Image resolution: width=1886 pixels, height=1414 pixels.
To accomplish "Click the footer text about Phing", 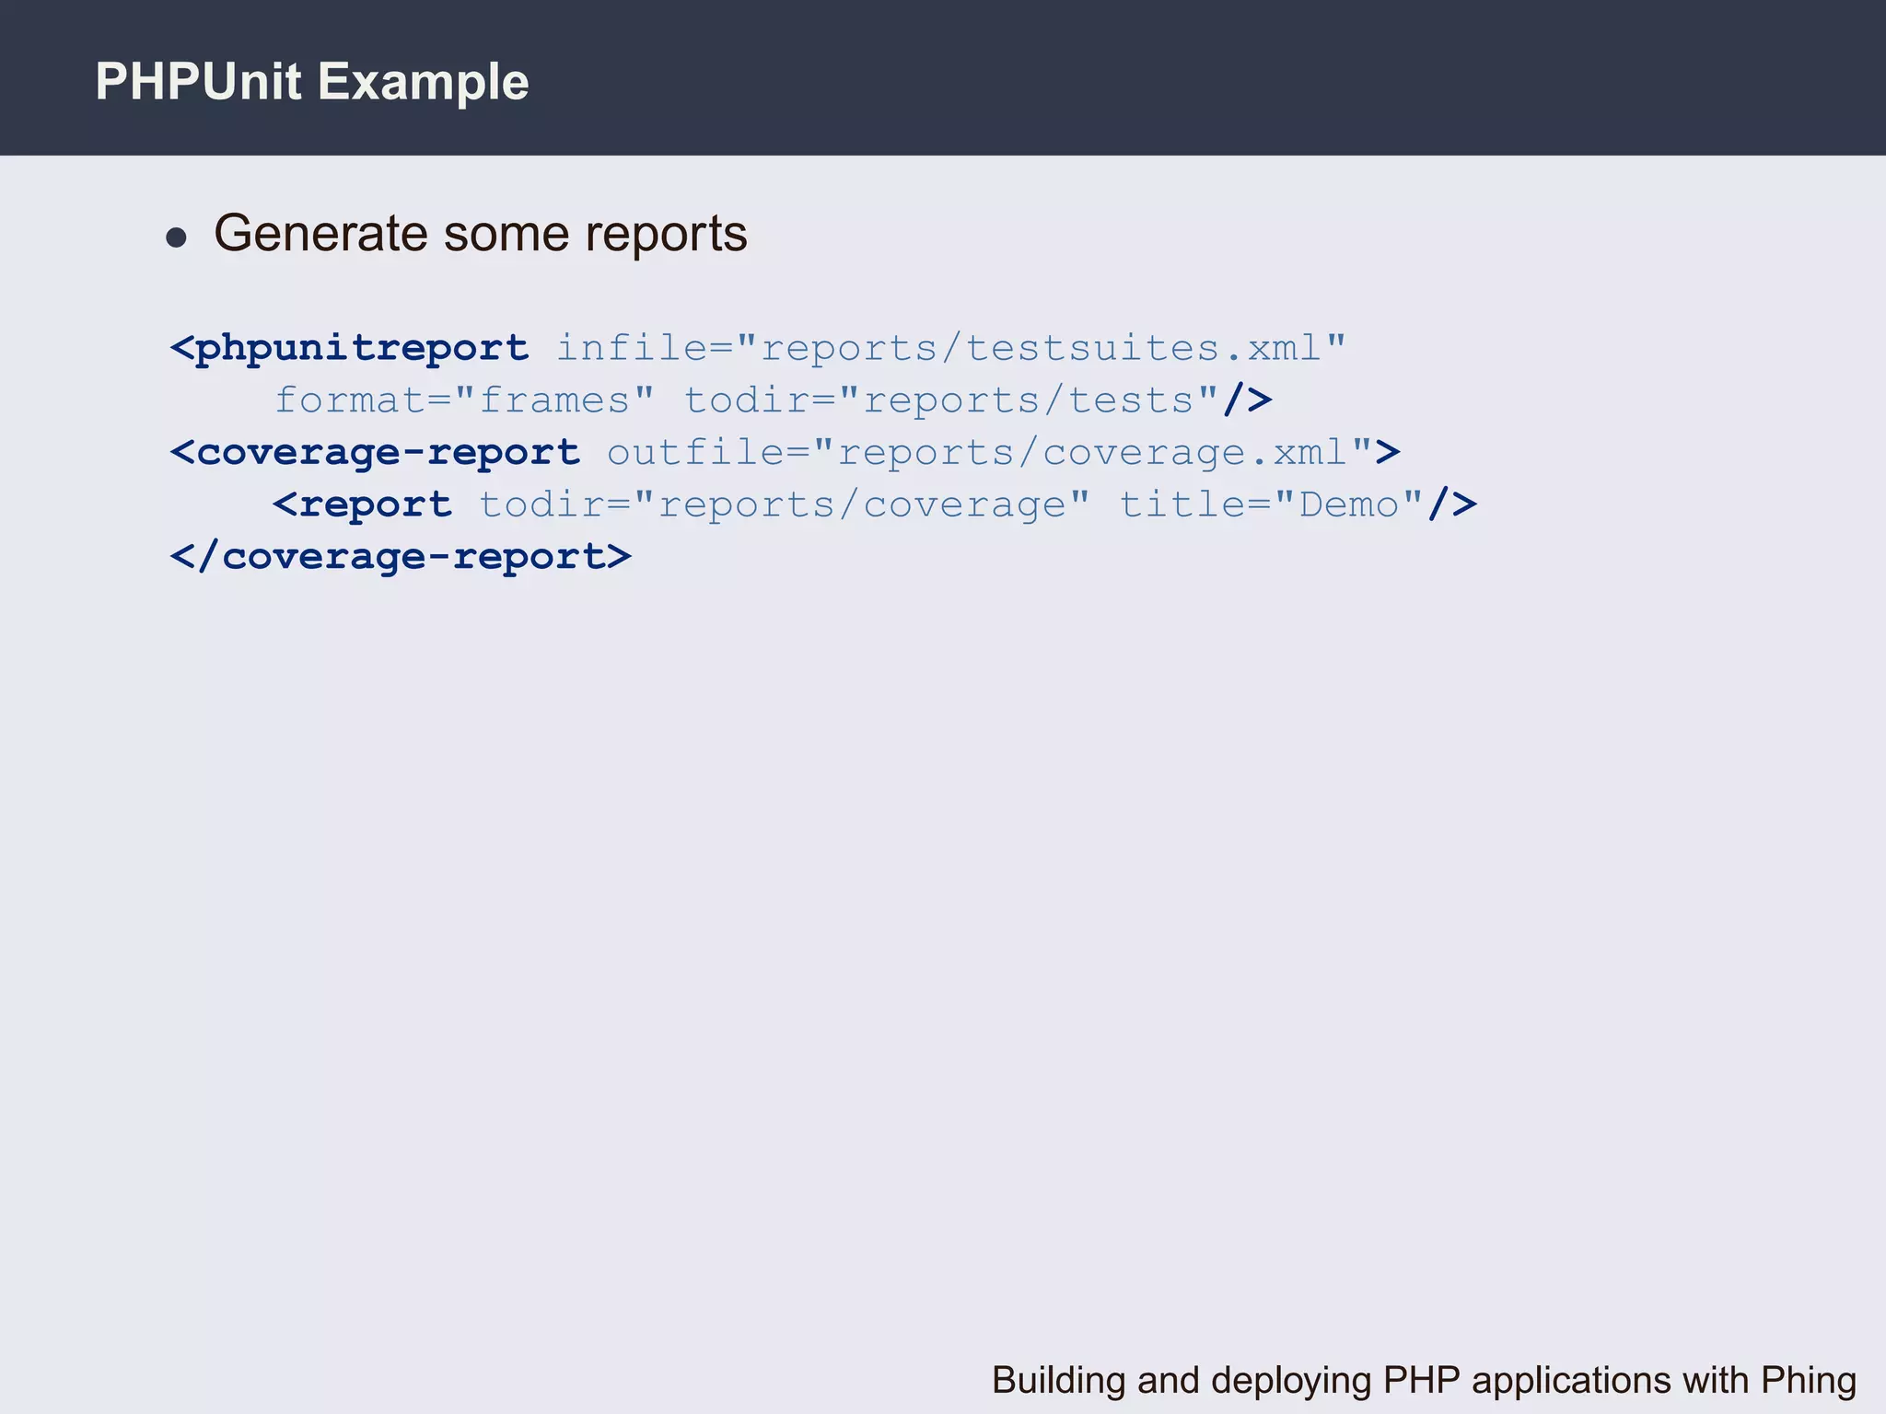I will [1423, 1380].
